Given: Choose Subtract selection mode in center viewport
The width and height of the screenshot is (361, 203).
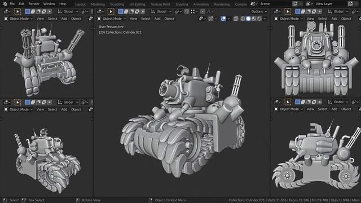Looking at the screenshot, I should click(131, 11).
